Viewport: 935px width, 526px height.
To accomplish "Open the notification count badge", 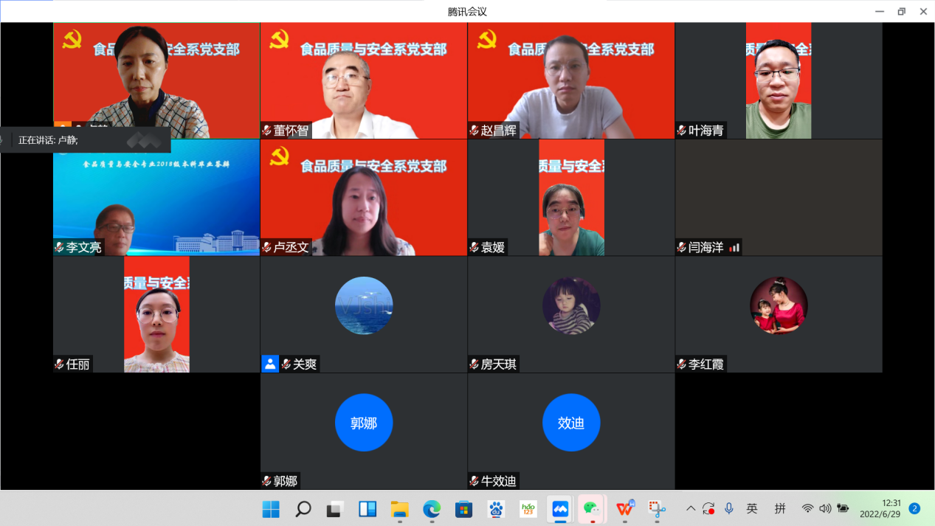I will tap(914, 508).
